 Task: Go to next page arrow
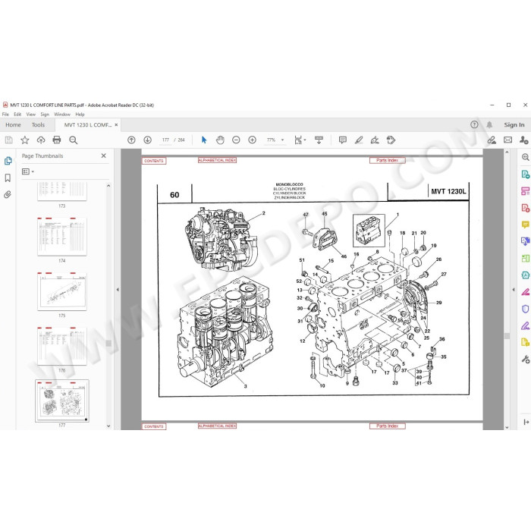147,140
